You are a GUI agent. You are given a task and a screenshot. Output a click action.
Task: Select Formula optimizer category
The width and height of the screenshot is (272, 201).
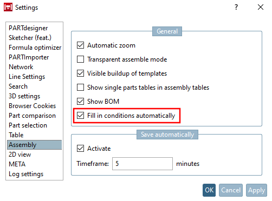point(34,48)
